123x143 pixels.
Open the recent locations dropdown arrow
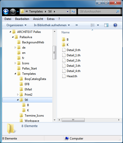[x=18, y=11]
